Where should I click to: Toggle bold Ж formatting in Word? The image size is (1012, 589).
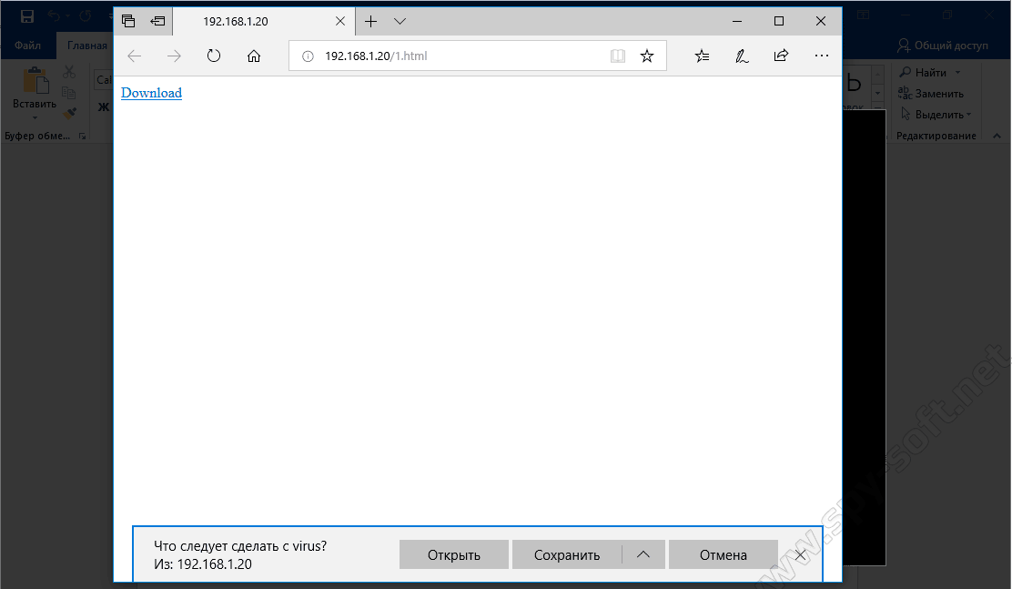click(103, 106)
